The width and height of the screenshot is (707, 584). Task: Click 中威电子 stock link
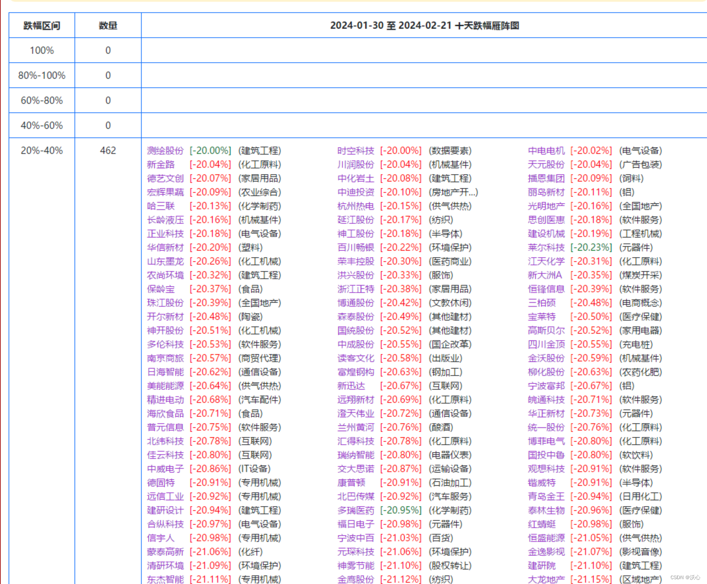pyautogui.click(x=165, y=469)
